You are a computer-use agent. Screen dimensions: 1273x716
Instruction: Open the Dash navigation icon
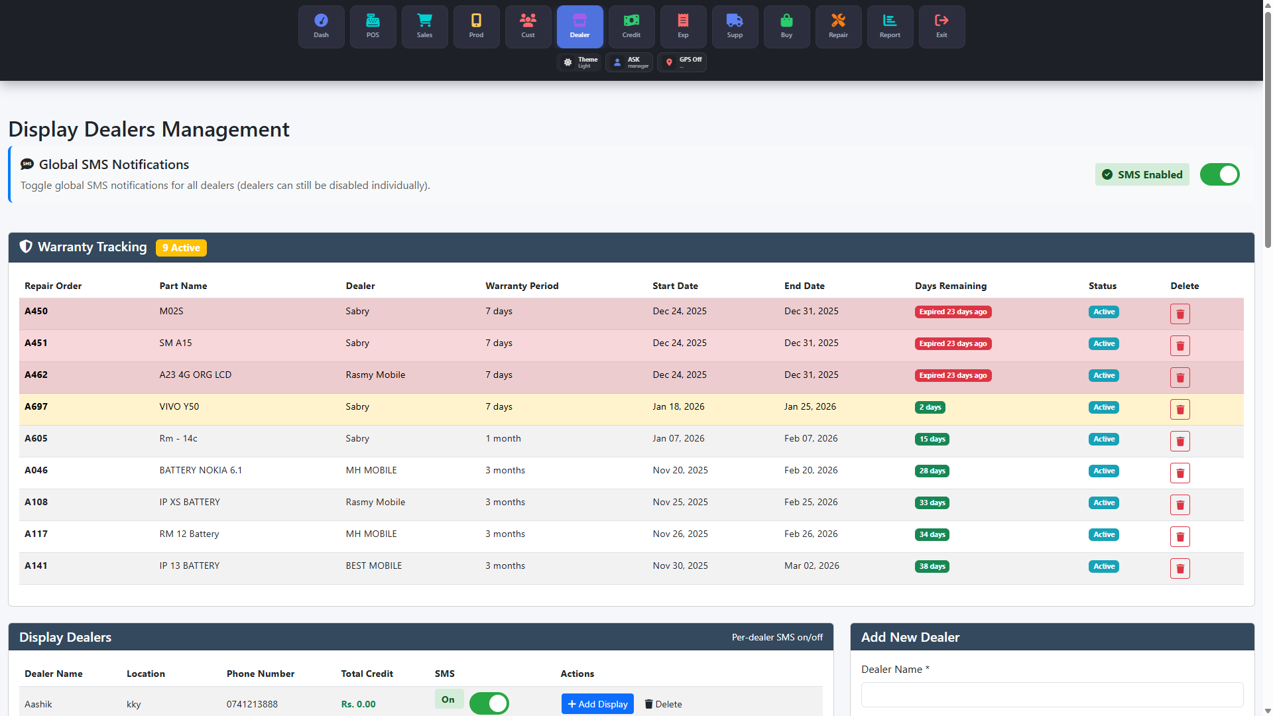321,27
